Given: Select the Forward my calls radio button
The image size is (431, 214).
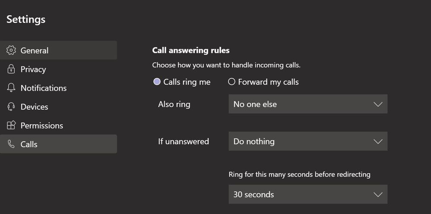Looking at the screenshot, I should tap(232, 82).
